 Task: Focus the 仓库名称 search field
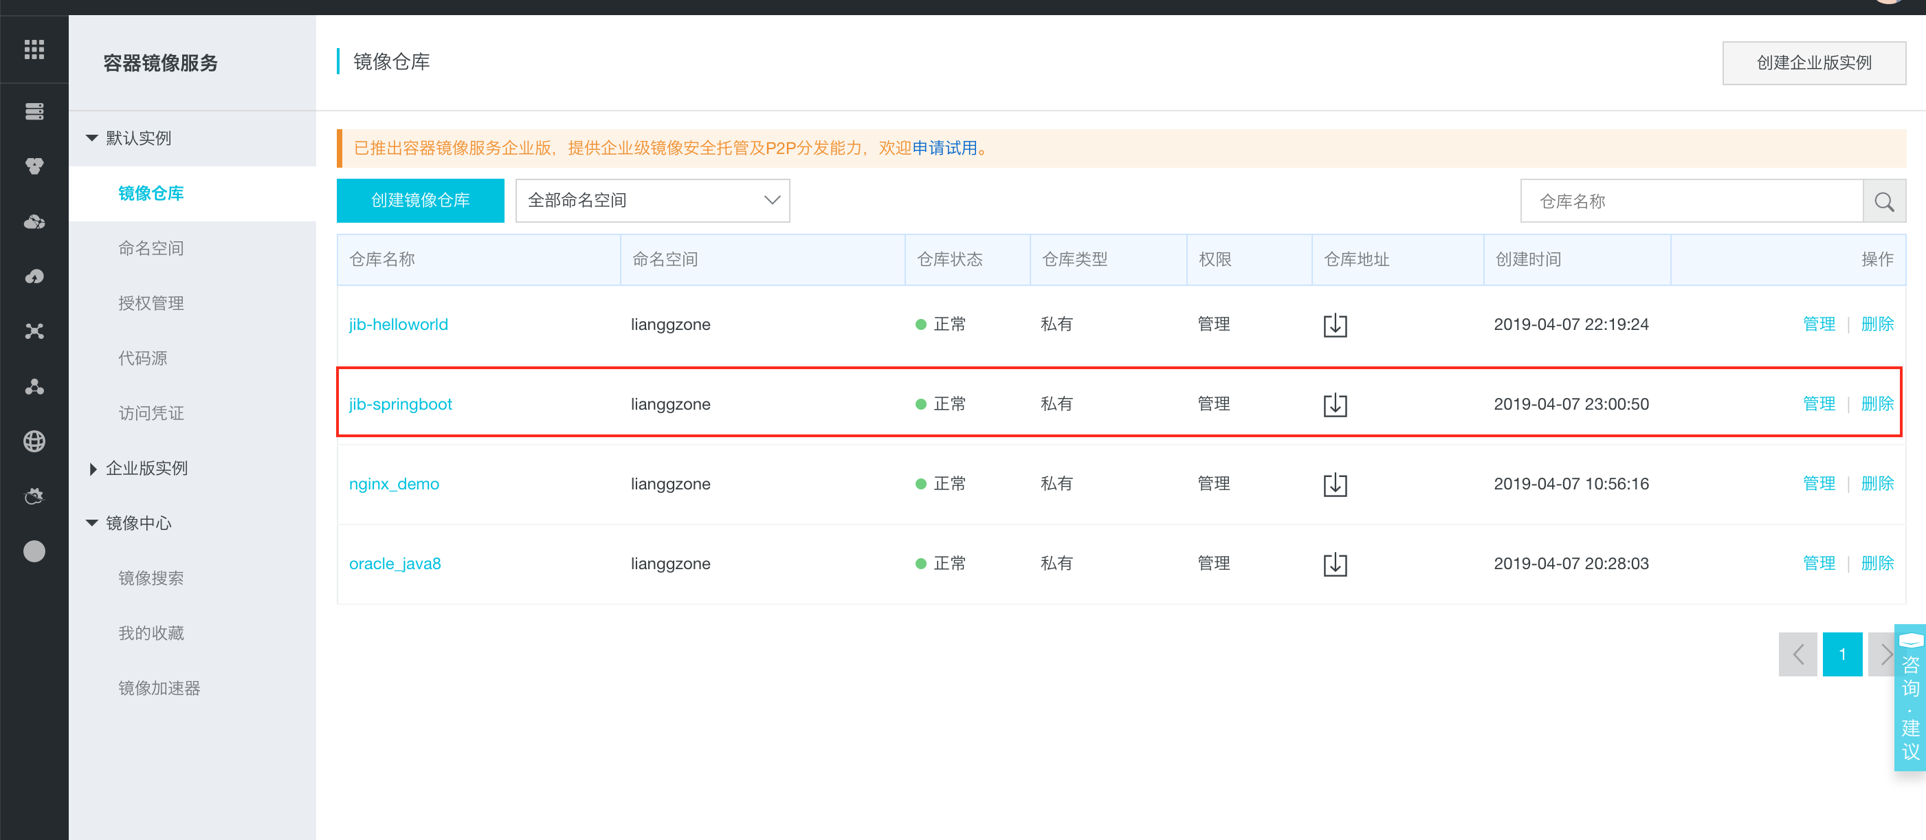point(1691,201)
